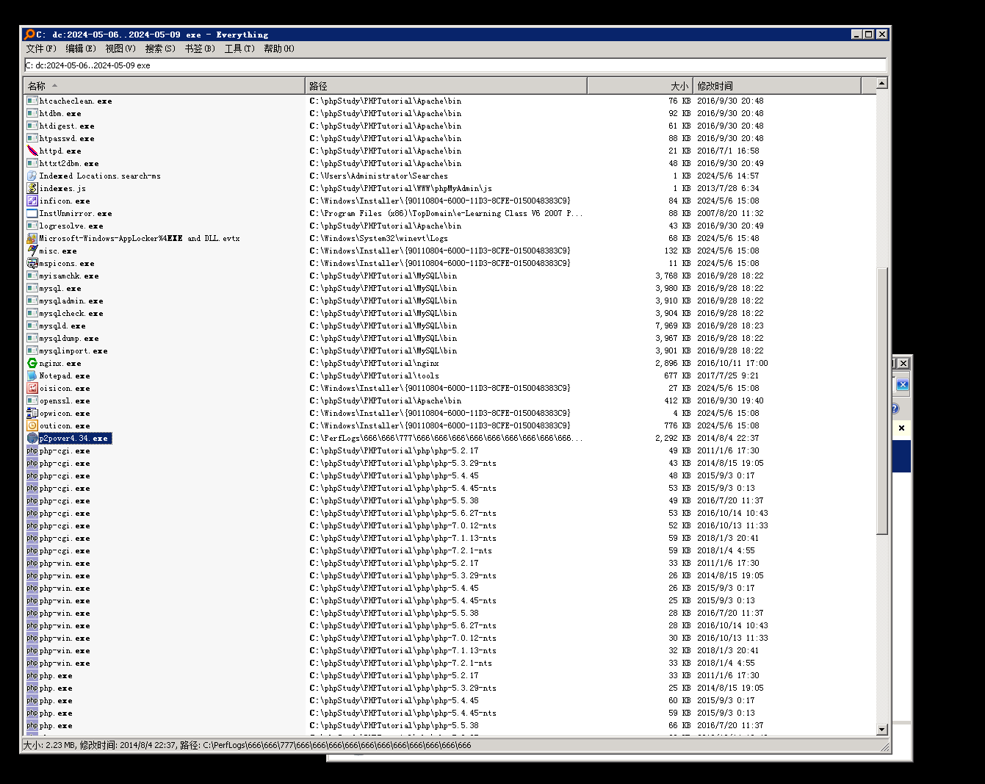Sort results by the 名称 column header
The height and width of the screenshot is (784, 985).
point(165,86)
